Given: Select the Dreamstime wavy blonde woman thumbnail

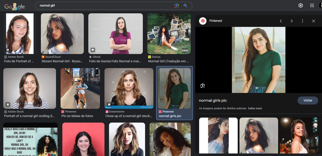Looking at the screenshot, I should [x=129, y=88].
